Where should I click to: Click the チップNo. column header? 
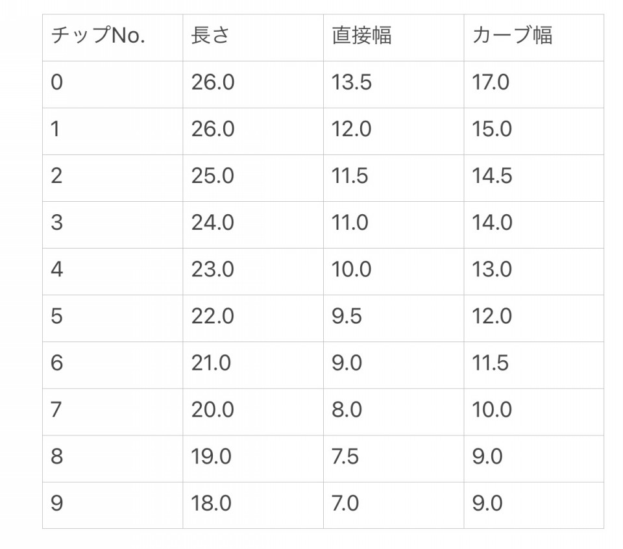pos(112,38)
